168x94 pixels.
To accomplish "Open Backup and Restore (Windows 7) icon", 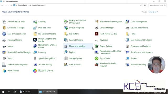I will [x=66, y=22].
